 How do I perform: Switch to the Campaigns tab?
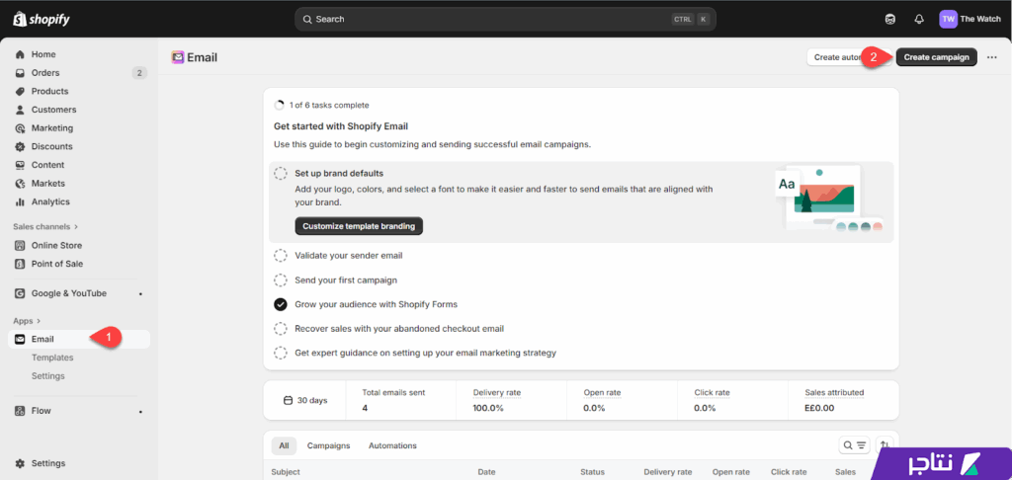(328, 445)
